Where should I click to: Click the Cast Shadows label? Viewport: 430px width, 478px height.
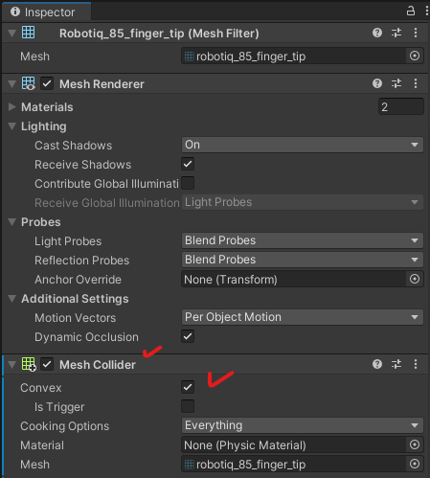pos(74,146)
